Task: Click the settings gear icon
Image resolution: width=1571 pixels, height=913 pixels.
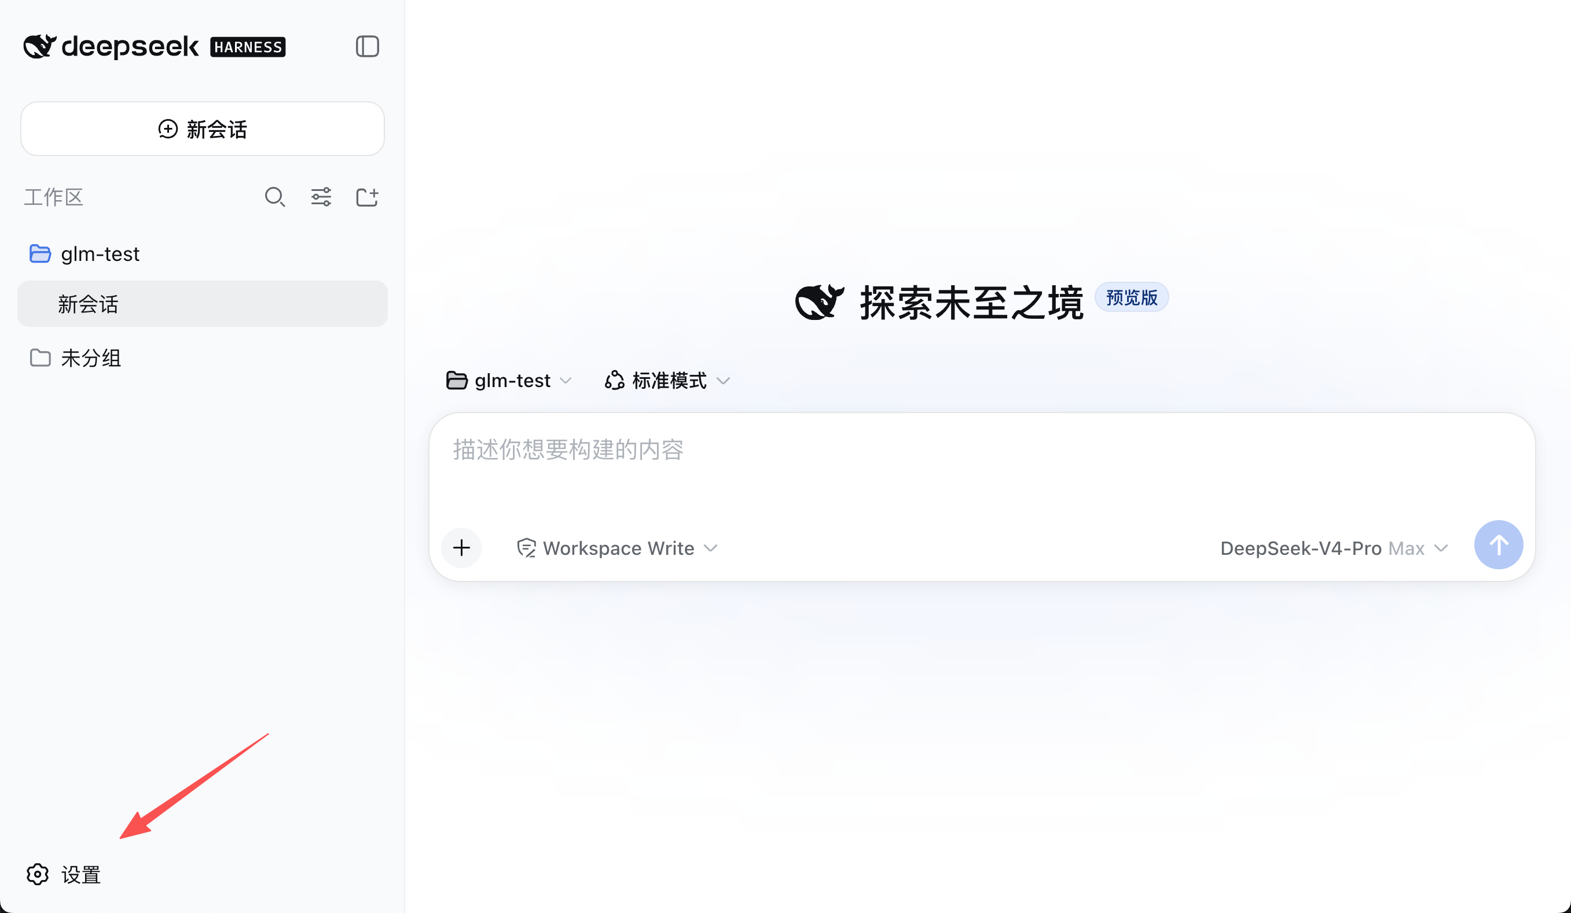Action: coord(38,874)
